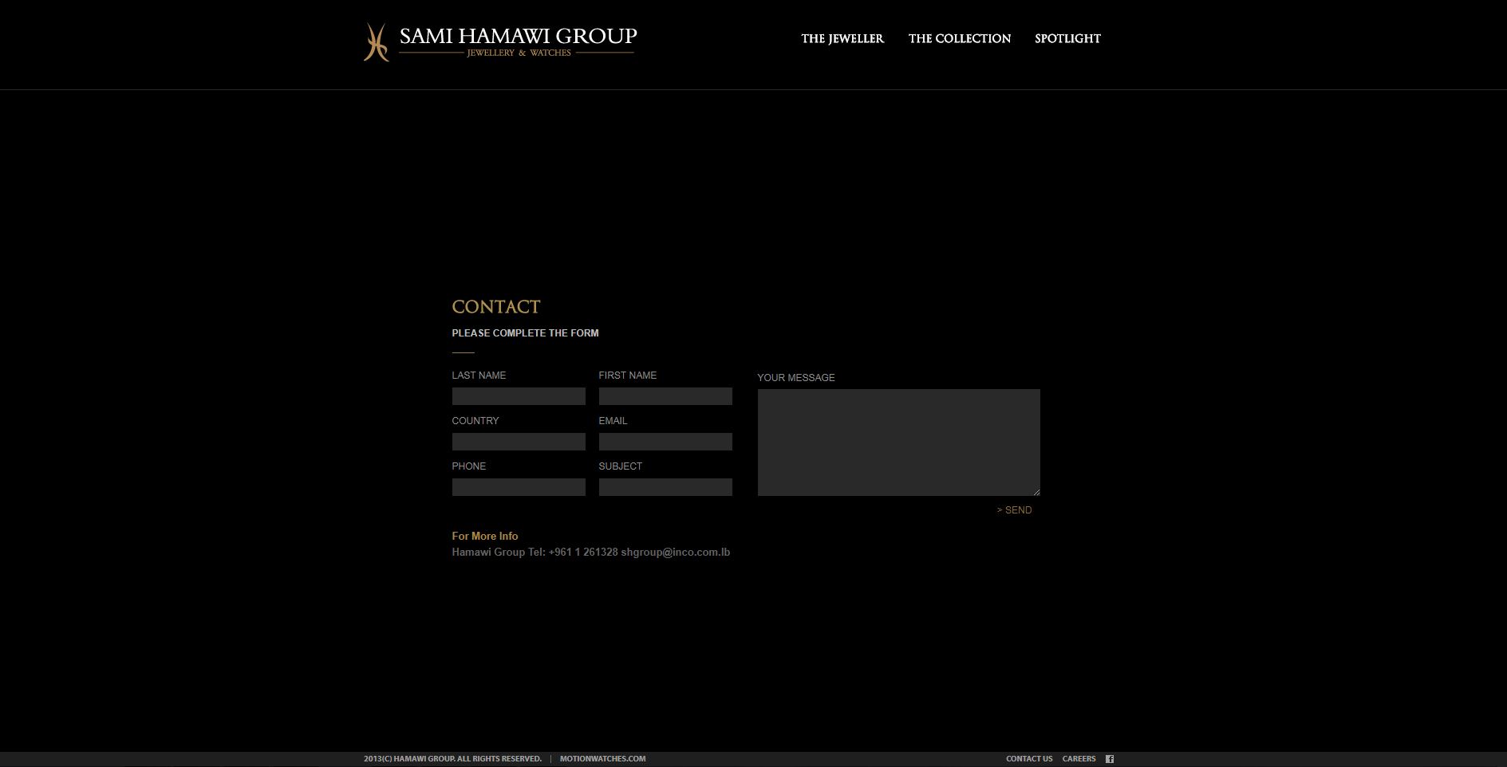Open THE COLLECTION menu item
Viewport: 1507px width, 767px height.
coord(959,38)
